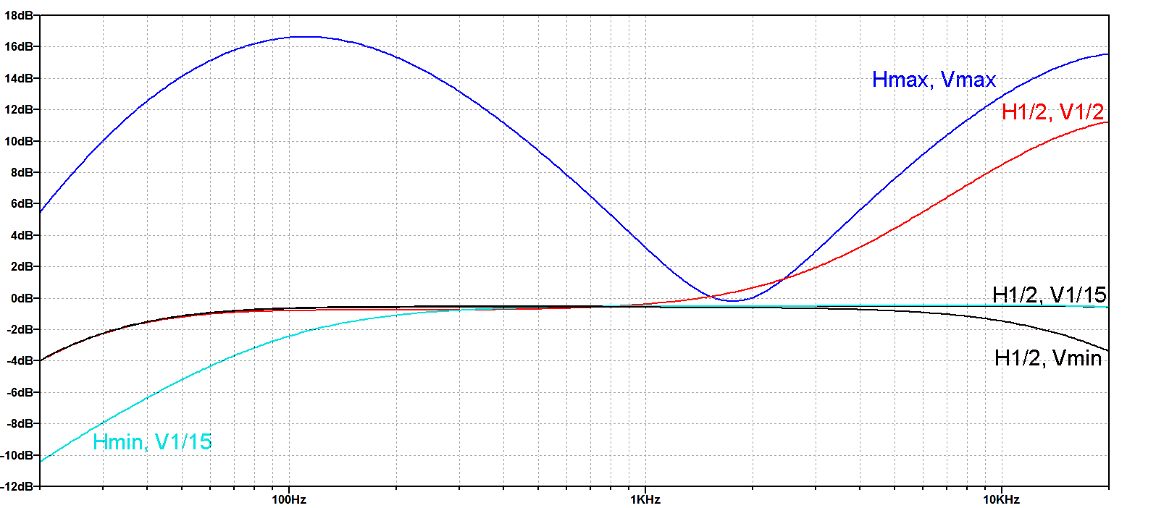The image size is (1156, 508).
Task: Click the 100Hz frequency axis label
Action: (289, 499)
